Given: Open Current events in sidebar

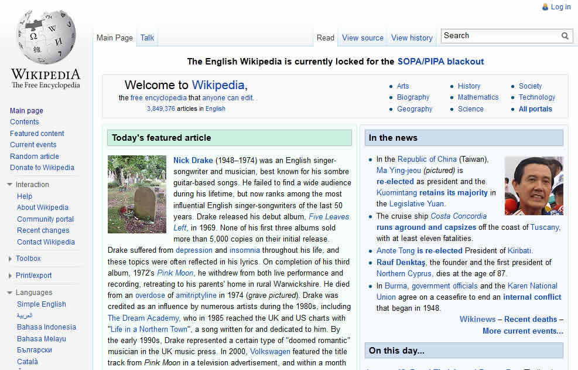Looking at the screenshot, I should [x=33, y=145].
